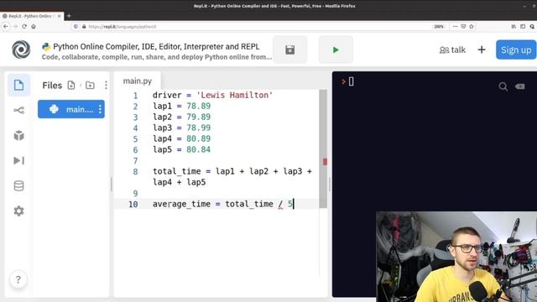537x302 pixels.
Task: Open the Packages cube icon
Action: pyautogui.click(x=18, y=136)
